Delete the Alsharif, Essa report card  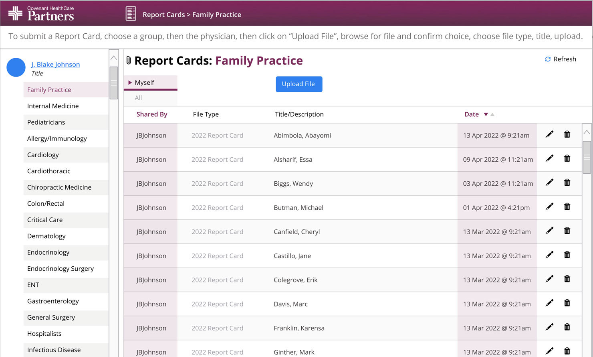tap(567, 158)
